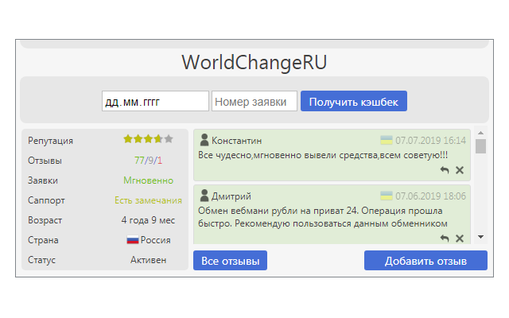Viewport: 509px width, 318px height.
Task: Click the Возраст label
Action: click(x=45, y=220)
